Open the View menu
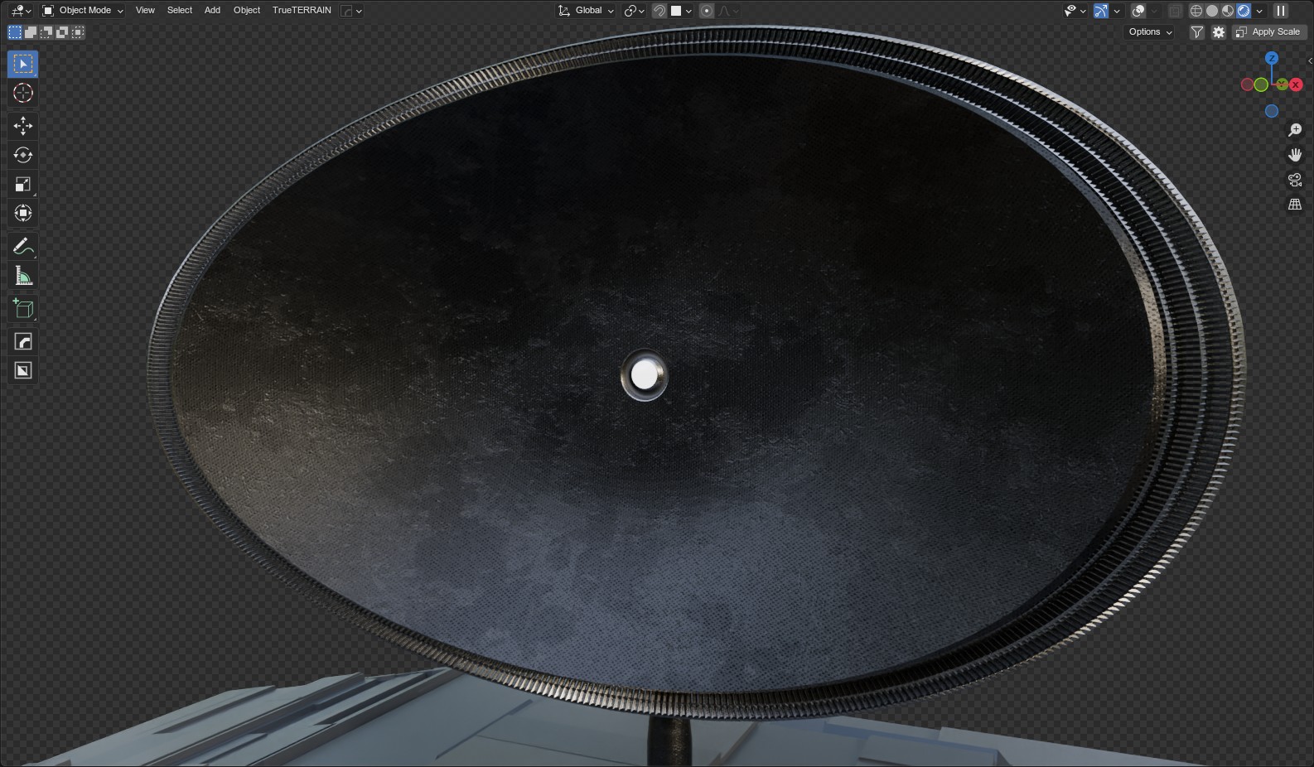 coord(145,11)
